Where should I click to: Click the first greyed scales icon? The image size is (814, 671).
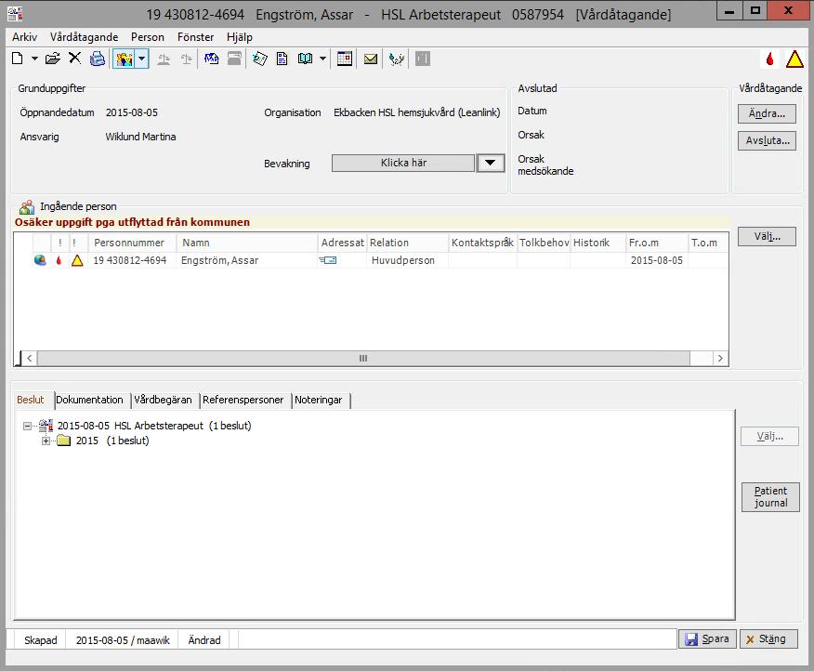[x=164, y=59]
